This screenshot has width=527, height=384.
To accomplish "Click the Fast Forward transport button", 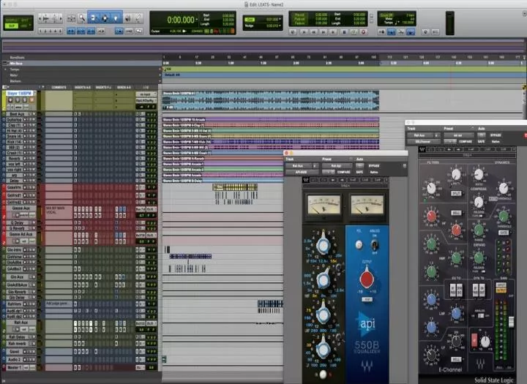I will [x=324, y=32].
